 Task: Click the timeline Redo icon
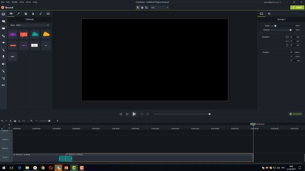tap(6, 121)
